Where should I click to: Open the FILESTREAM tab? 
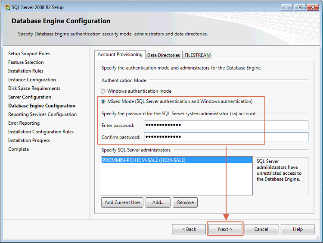tap(197, 55)
